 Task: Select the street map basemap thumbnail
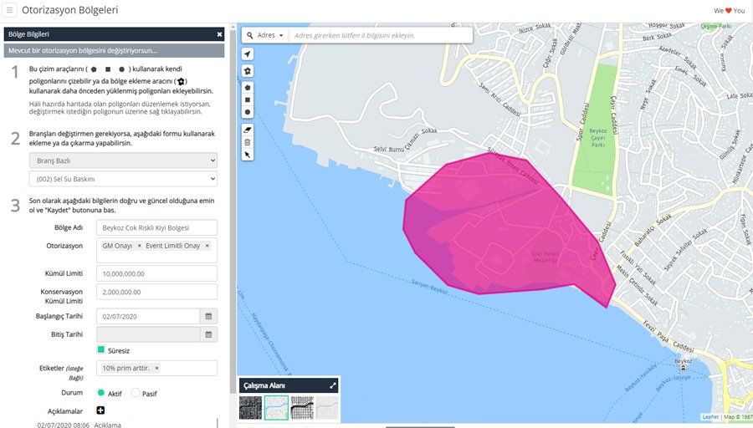(x=277, y=407)
